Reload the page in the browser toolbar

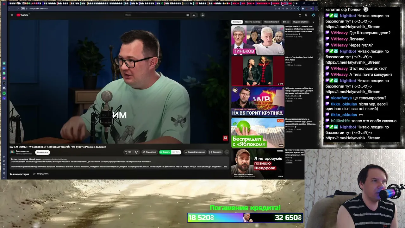coord(18,9)
